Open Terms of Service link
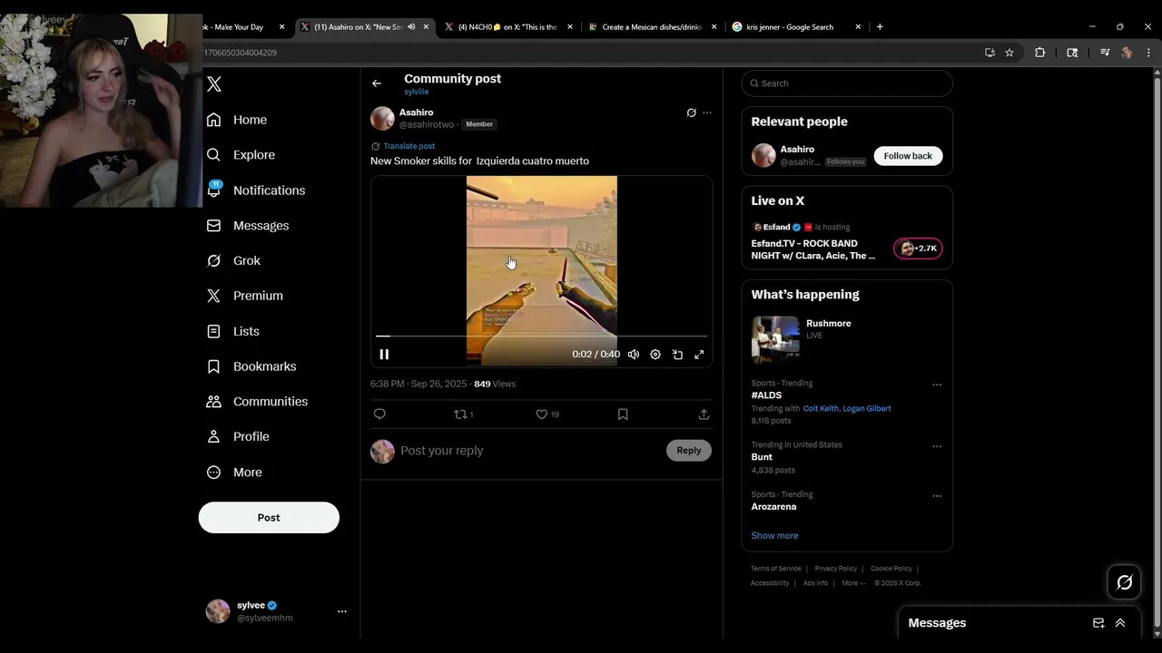The width and height of the screenshot is (1162, 653). pyautogui.click(x=776, y=569)
